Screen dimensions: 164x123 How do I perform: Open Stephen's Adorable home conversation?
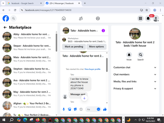(x=28, y=71)
